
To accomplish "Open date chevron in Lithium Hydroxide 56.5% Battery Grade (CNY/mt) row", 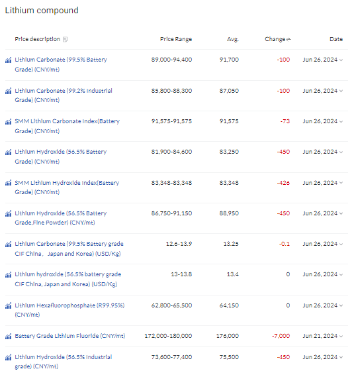I will tap(341, 152).
